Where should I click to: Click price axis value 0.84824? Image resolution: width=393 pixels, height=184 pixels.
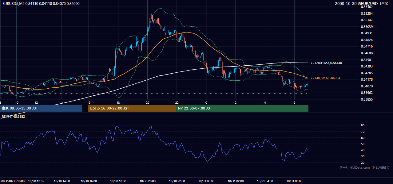click(367, 40)
